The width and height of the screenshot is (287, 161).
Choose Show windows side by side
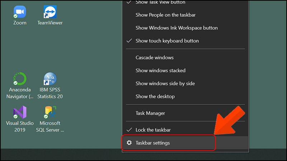[165, 83]
